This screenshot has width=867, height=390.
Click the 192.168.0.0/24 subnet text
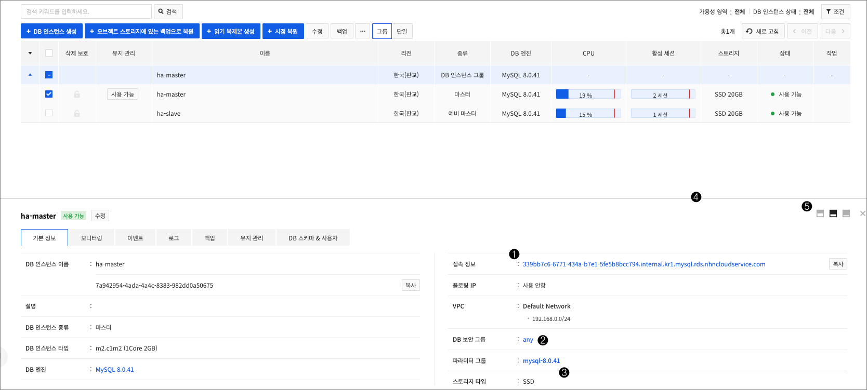click(x=551, y=319)
